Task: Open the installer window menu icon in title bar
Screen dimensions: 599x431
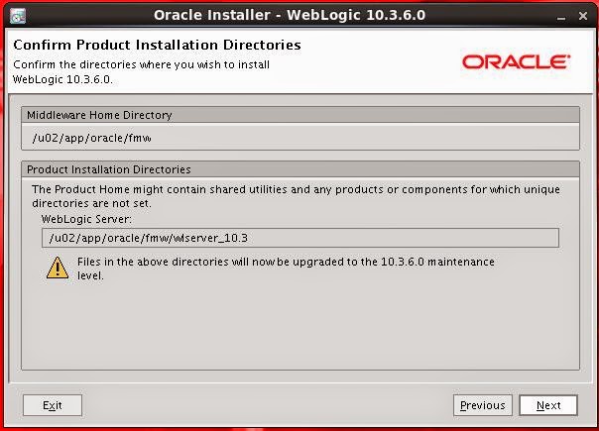Action: click(18, 16)
